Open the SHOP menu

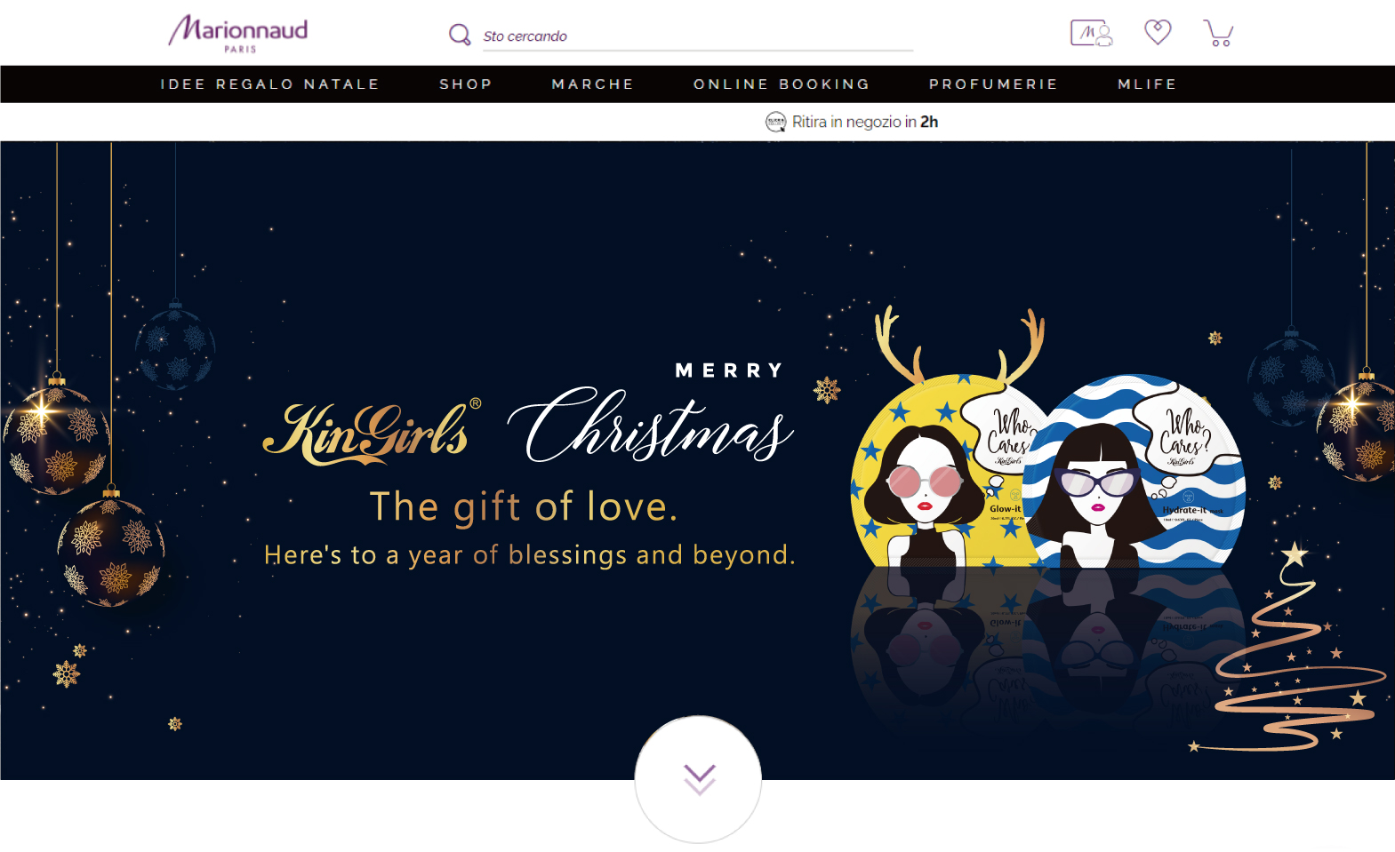coord(466,84)
